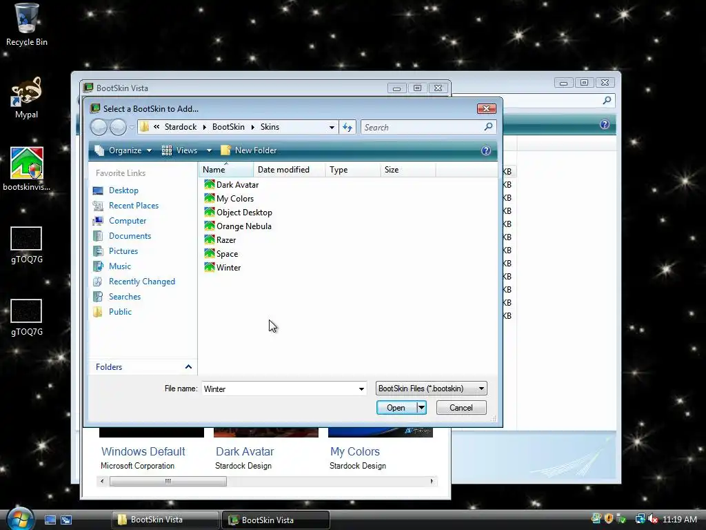
Task: Select the Dark Avatar skin in BootSkin Vista
Action: pyautogui.click(x=245, y=451)
